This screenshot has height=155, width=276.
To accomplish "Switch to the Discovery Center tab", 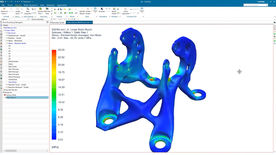I will (58, 22).
